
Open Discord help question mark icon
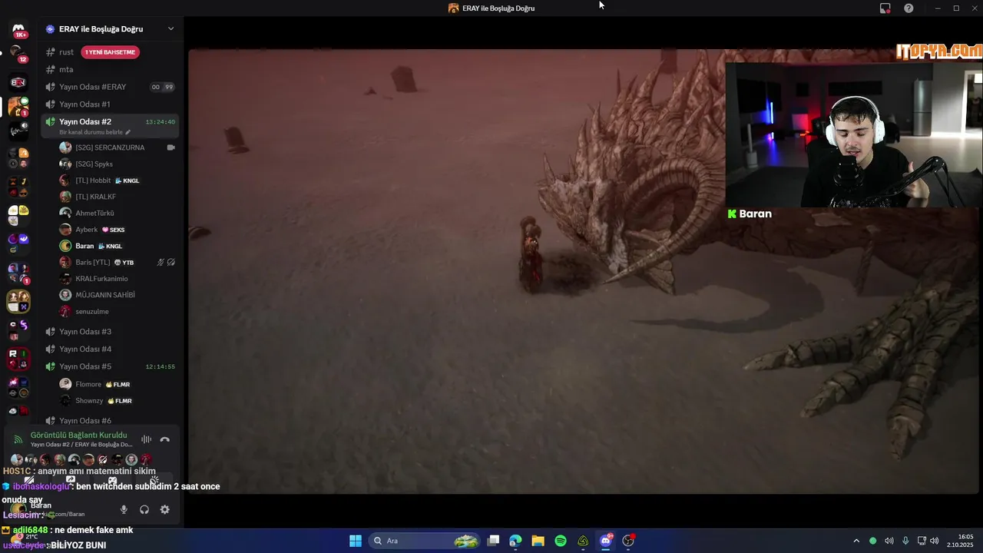pyautogui.click(x=909, y=8)
